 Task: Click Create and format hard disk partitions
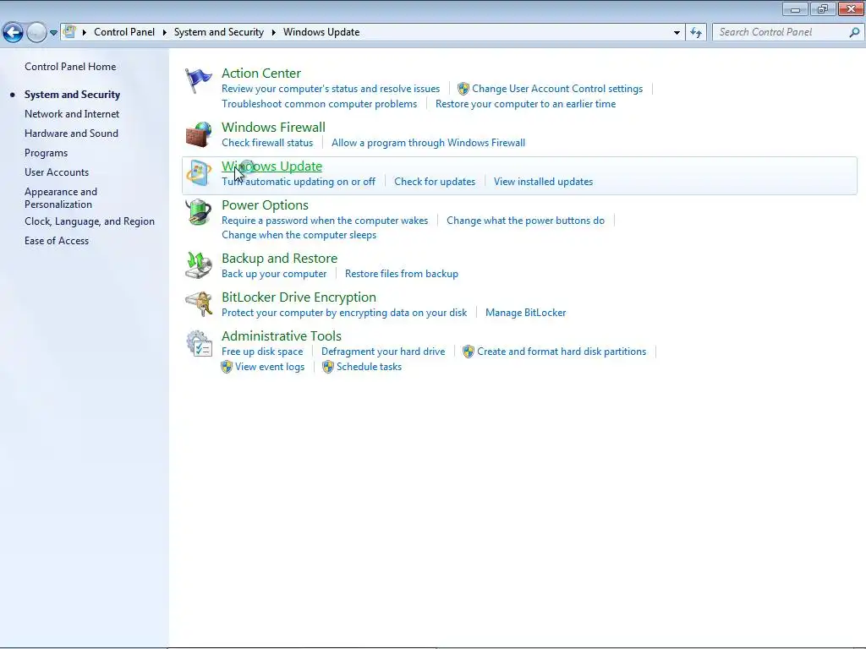pos(562,352)
